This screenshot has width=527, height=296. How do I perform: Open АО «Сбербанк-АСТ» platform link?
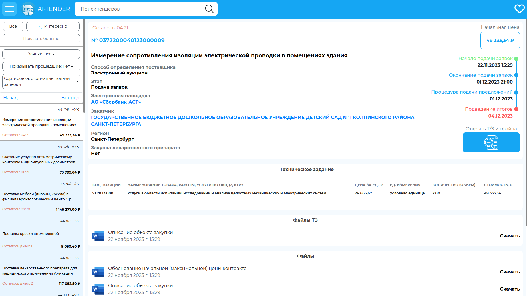click(116, 102)
